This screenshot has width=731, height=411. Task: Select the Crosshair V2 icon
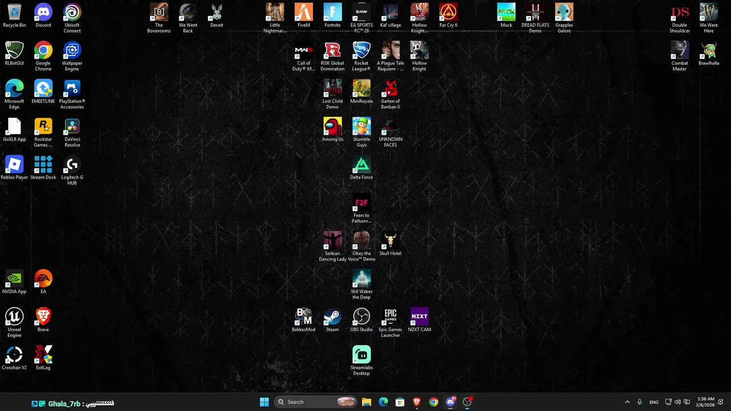[14, 358]
